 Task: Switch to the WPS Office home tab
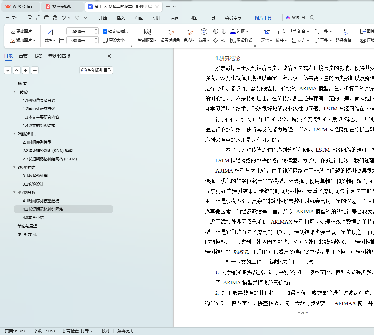[x=21, y=7]
